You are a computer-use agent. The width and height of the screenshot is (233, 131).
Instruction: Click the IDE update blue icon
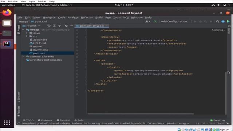223,21
